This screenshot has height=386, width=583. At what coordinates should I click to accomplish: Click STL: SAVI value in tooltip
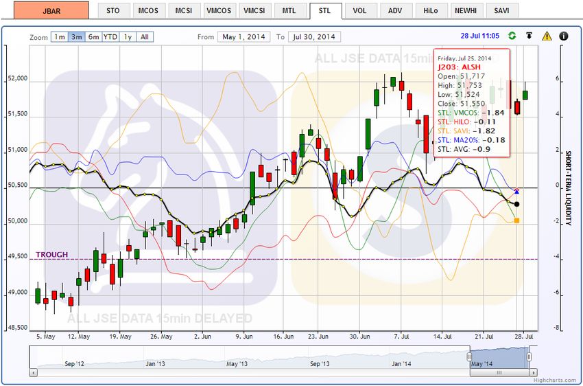click(484, 131)
